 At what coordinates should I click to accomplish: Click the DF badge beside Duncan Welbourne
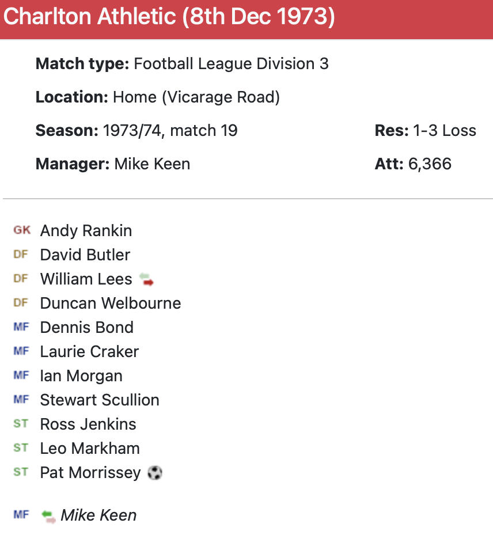[x=21, y=303]
